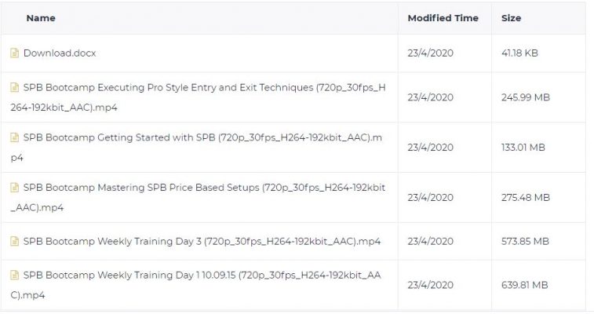Click the file icon for Getting Started with SPB
Viewport: 594px width, 314px height.
(x=14, y=137)
